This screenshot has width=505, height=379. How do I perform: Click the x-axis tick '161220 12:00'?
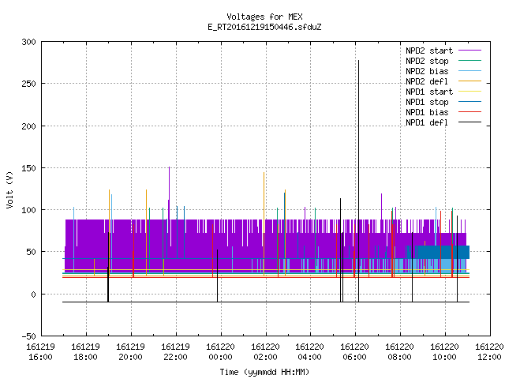point(489,352)
